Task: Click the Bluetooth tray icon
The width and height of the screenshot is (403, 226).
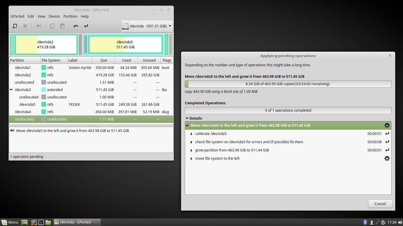Action: tap(365, 222)
